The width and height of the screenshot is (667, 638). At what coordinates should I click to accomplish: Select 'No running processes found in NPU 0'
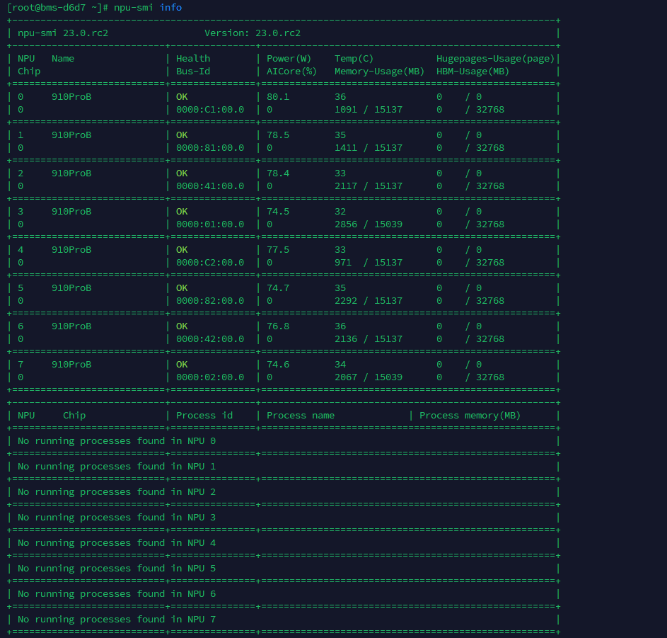coord(117,441)
